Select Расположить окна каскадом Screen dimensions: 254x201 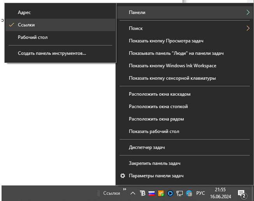click(x=185, y=94)
